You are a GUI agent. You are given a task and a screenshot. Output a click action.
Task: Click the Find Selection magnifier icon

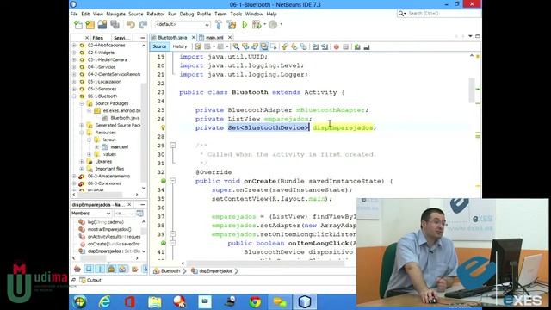point(236,46)
